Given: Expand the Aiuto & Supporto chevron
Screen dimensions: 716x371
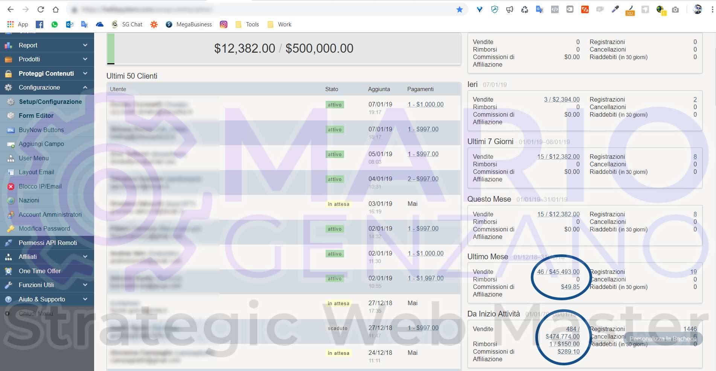Looking at the screenshot, I should [85, 299].
